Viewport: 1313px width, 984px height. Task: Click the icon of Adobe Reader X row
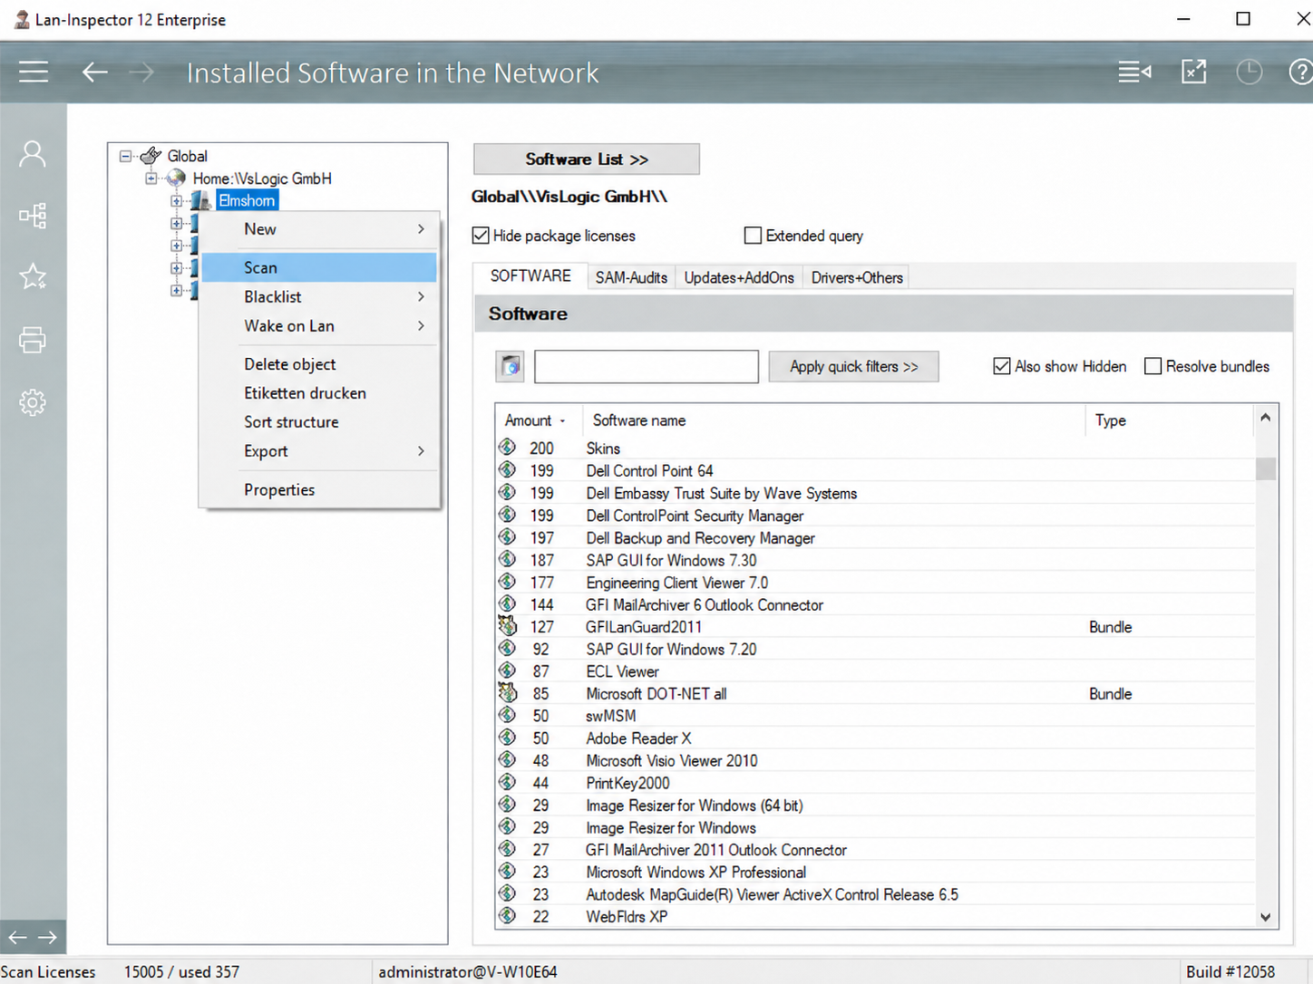click(508, 738)
